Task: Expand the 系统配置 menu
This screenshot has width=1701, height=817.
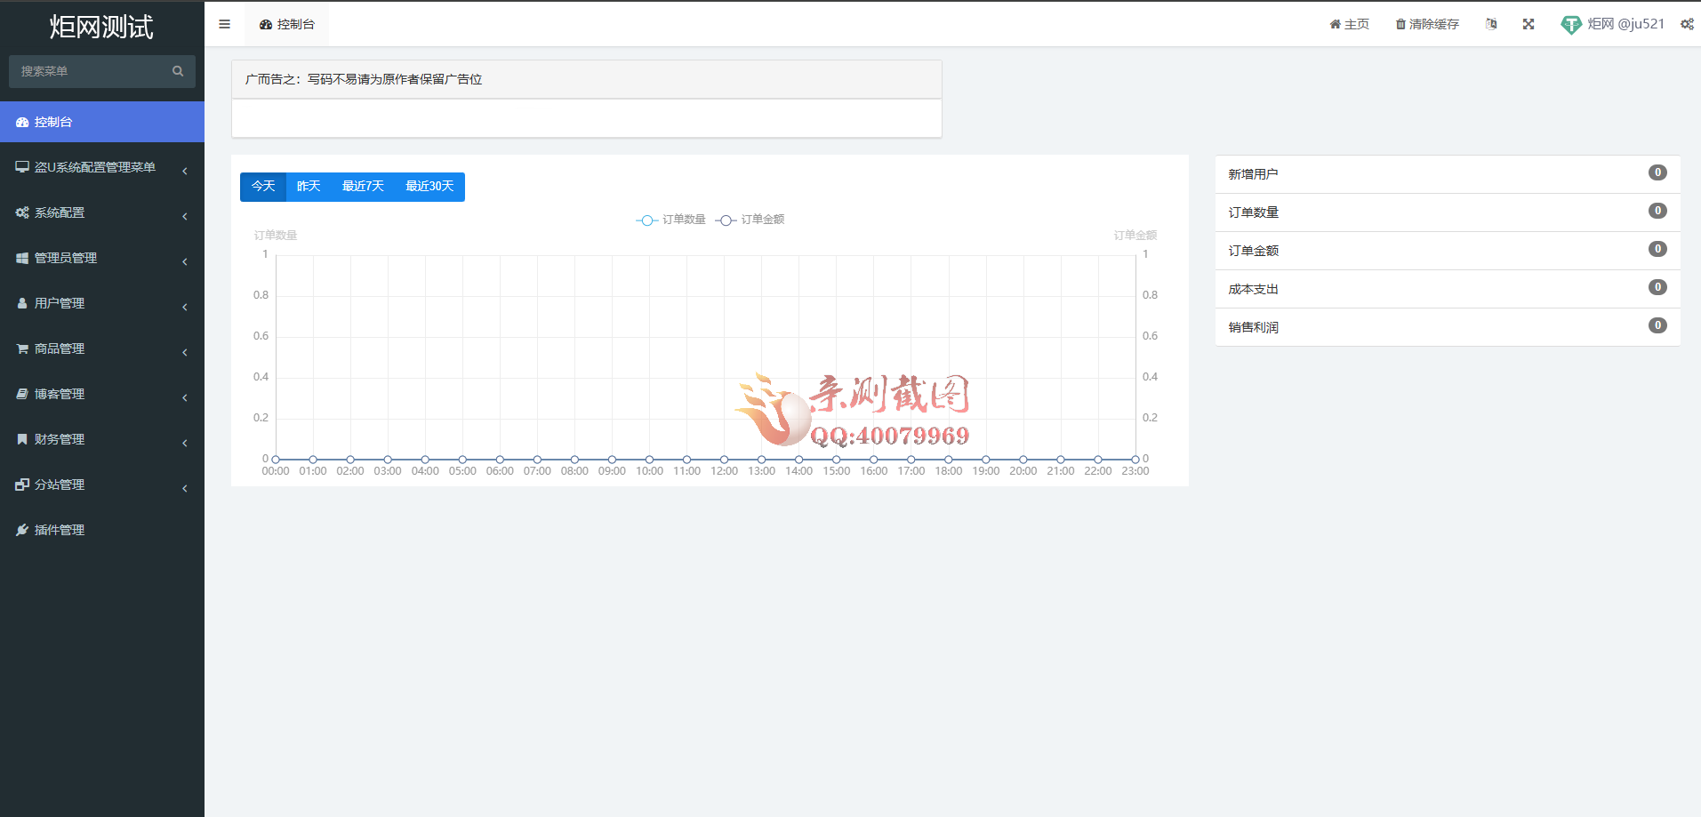Action: pyautogui.click(x=59, y=212)
